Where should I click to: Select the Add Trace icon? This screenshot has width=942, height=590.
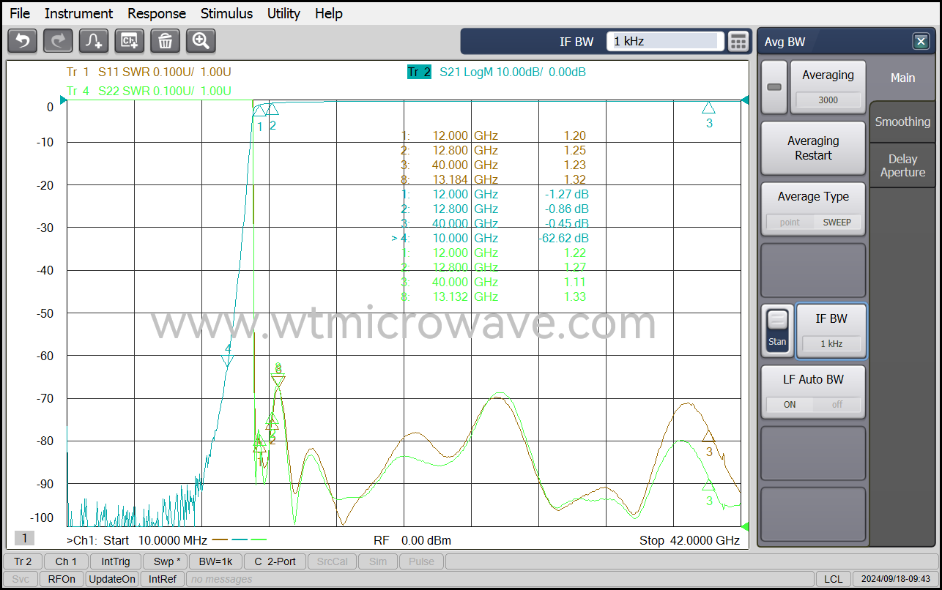click(94, 41)
